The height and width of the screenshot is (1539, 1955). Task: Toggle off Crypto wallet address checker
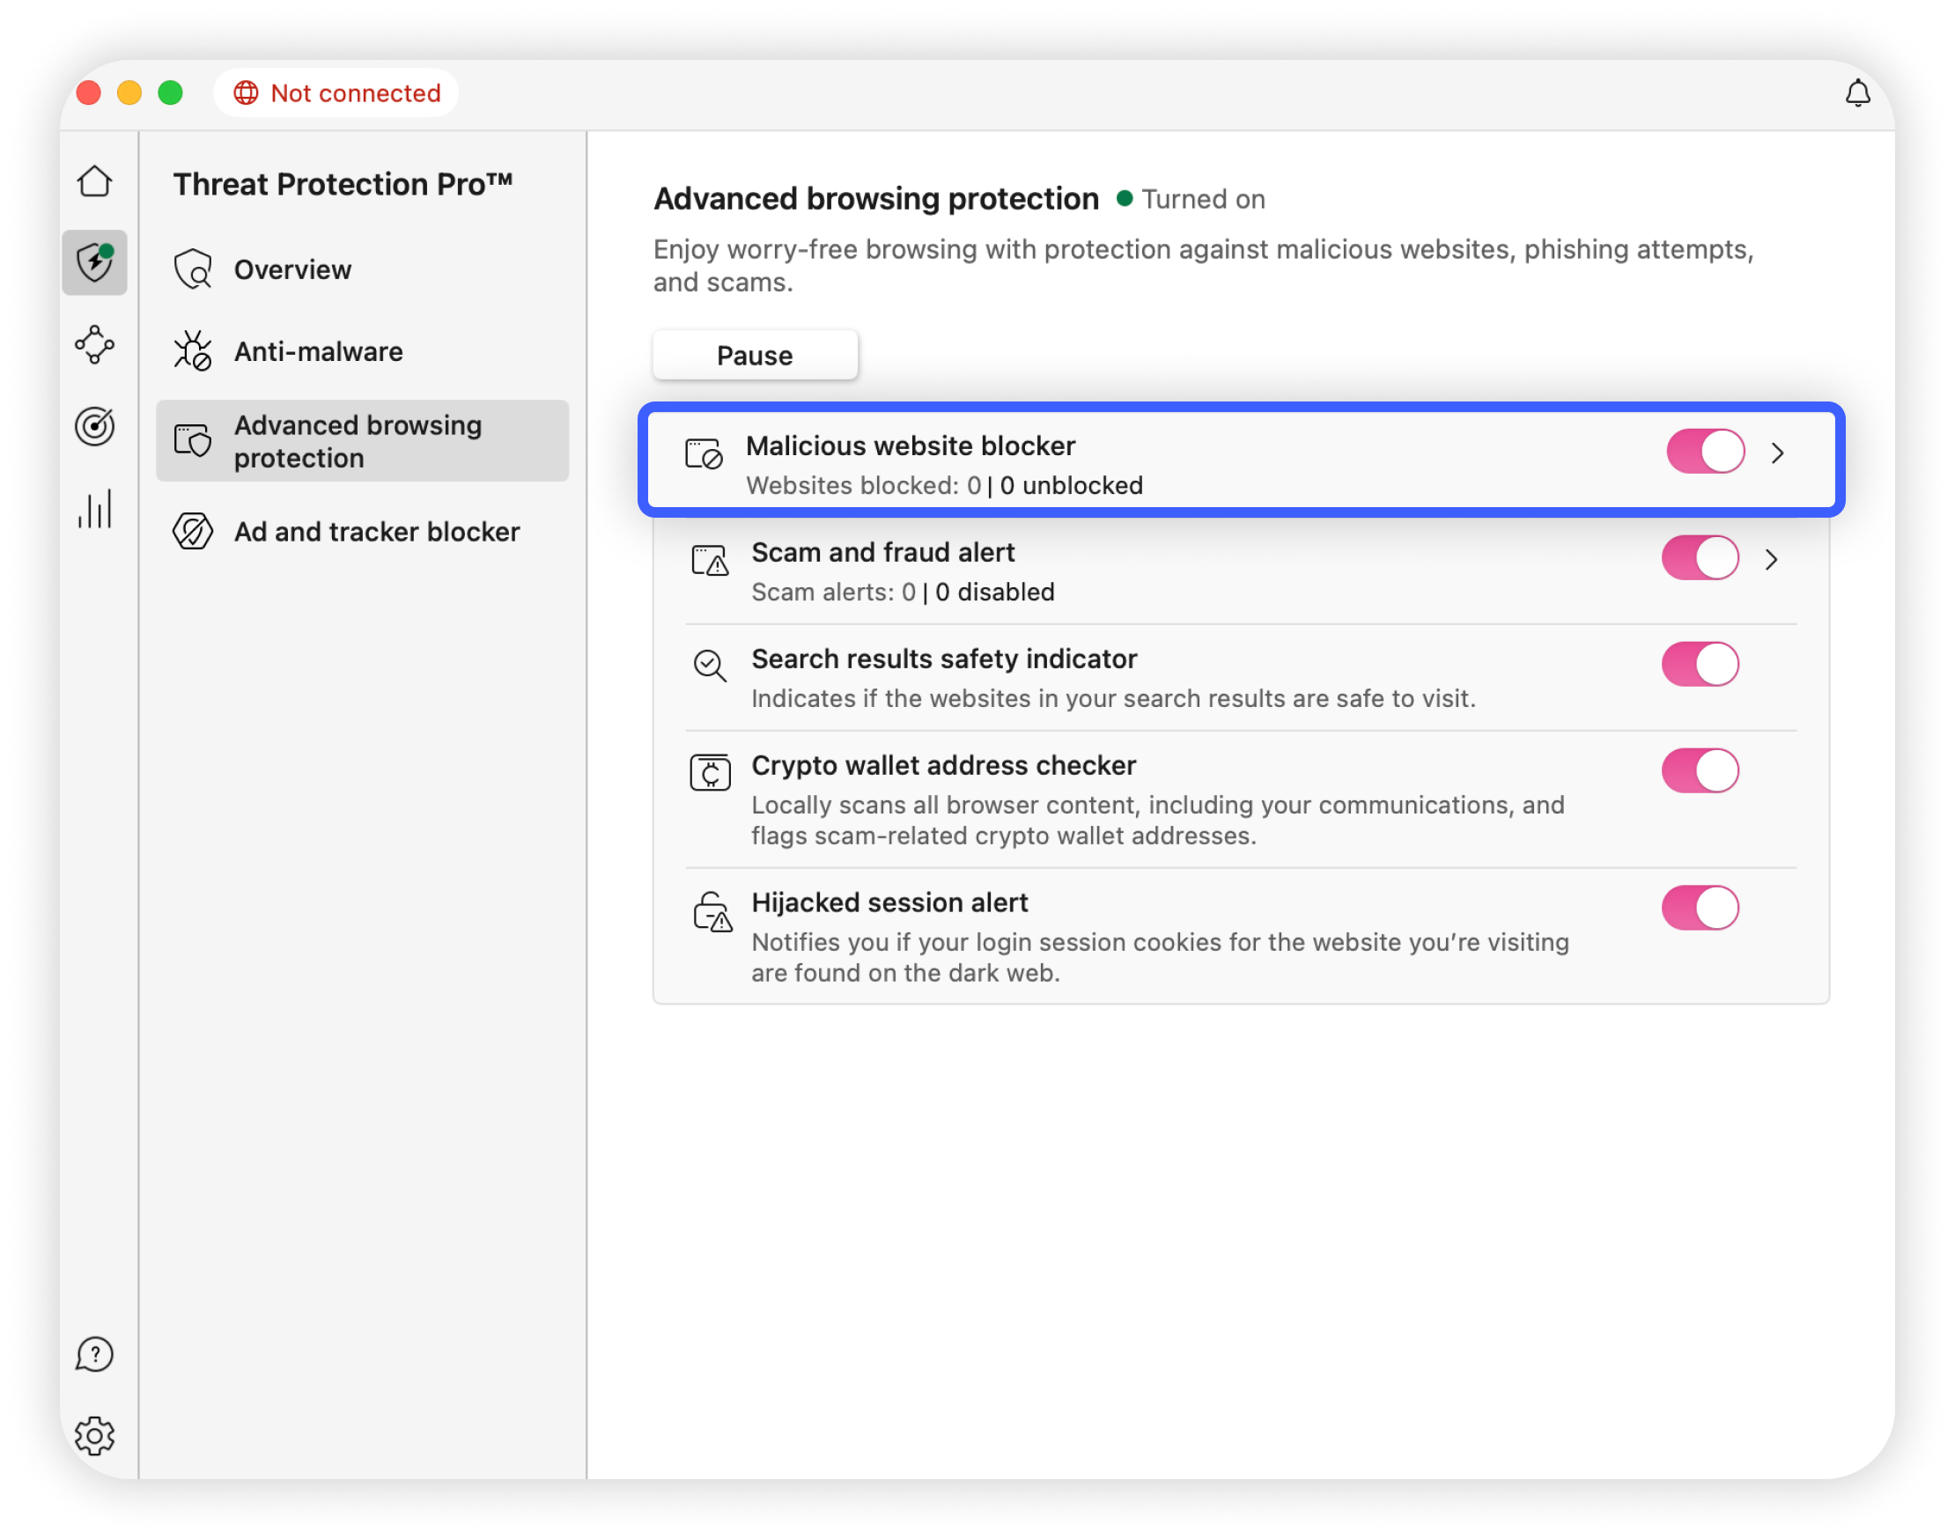click(1700, 770)
